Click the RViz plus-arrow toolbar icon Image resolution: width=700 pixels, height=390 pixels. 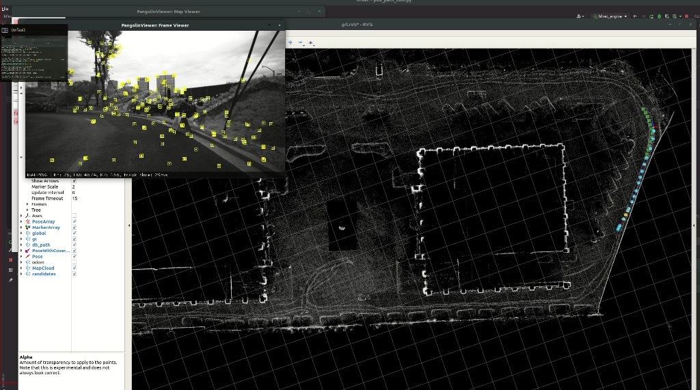(290, 43)
